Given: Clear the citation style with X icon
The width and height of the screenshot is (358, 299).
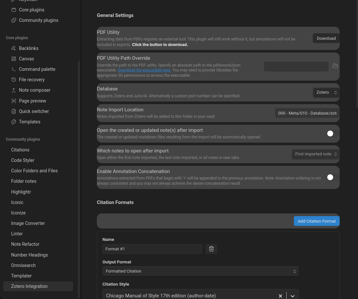Looking at the screenshot, I should [x=280, y=296].
